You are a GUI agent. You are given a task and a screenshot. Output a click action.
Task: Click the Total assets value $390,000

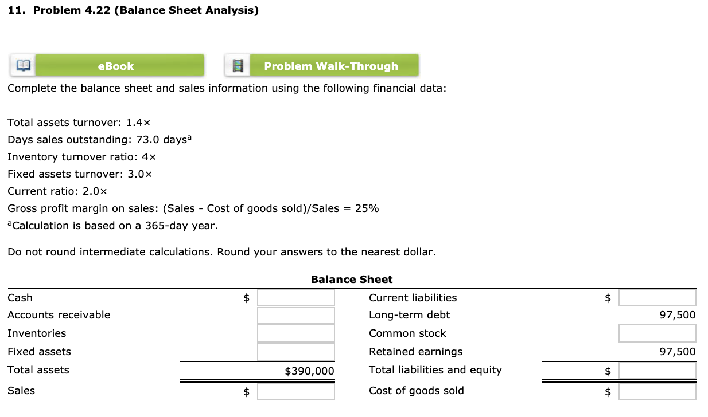[x=309, y=371]
